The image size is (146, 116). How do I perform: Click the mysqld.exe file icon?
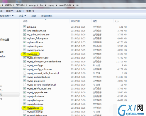[25, 108]
